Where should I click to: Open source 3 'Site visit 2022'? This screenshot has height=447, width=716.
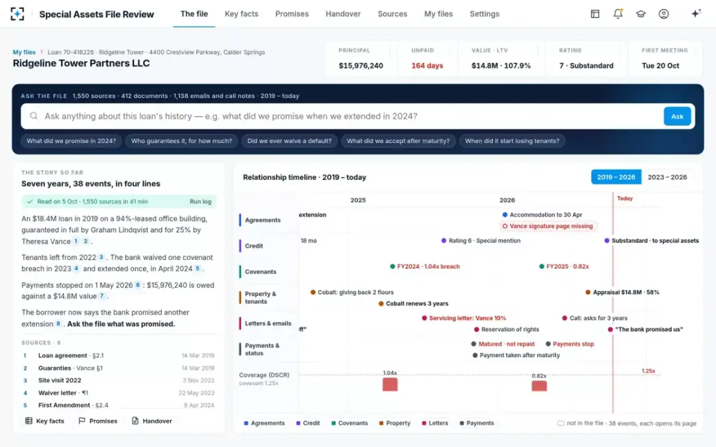(119, 380)
